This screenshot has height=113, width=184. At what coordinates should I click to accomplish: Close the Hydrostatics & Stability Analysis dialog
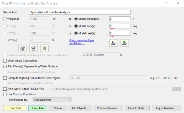pyautogui.click(x=178, y=3)
